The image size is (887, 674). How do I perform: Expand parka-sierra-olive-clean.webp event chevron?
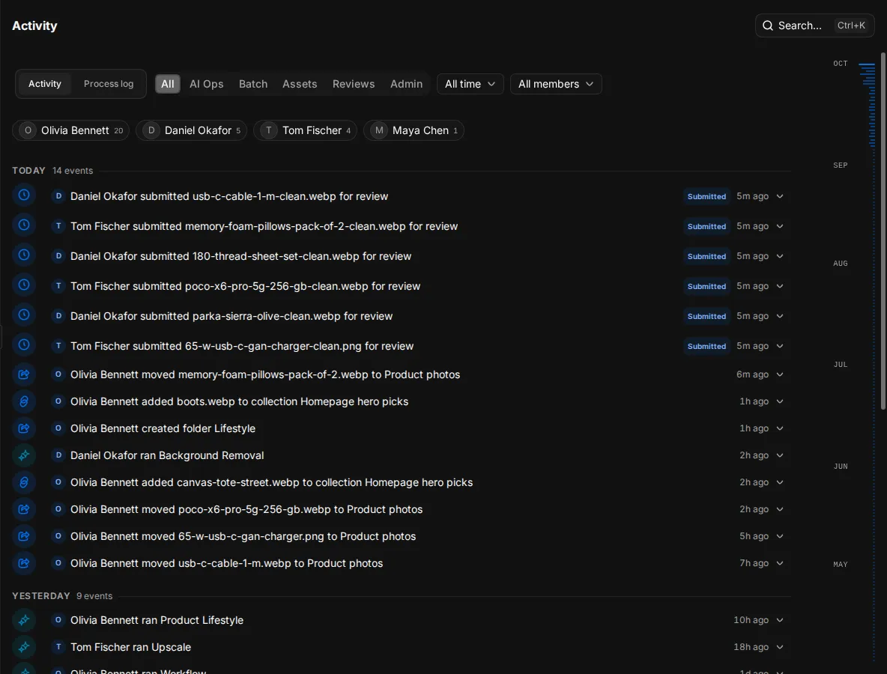tap(780, 316)
